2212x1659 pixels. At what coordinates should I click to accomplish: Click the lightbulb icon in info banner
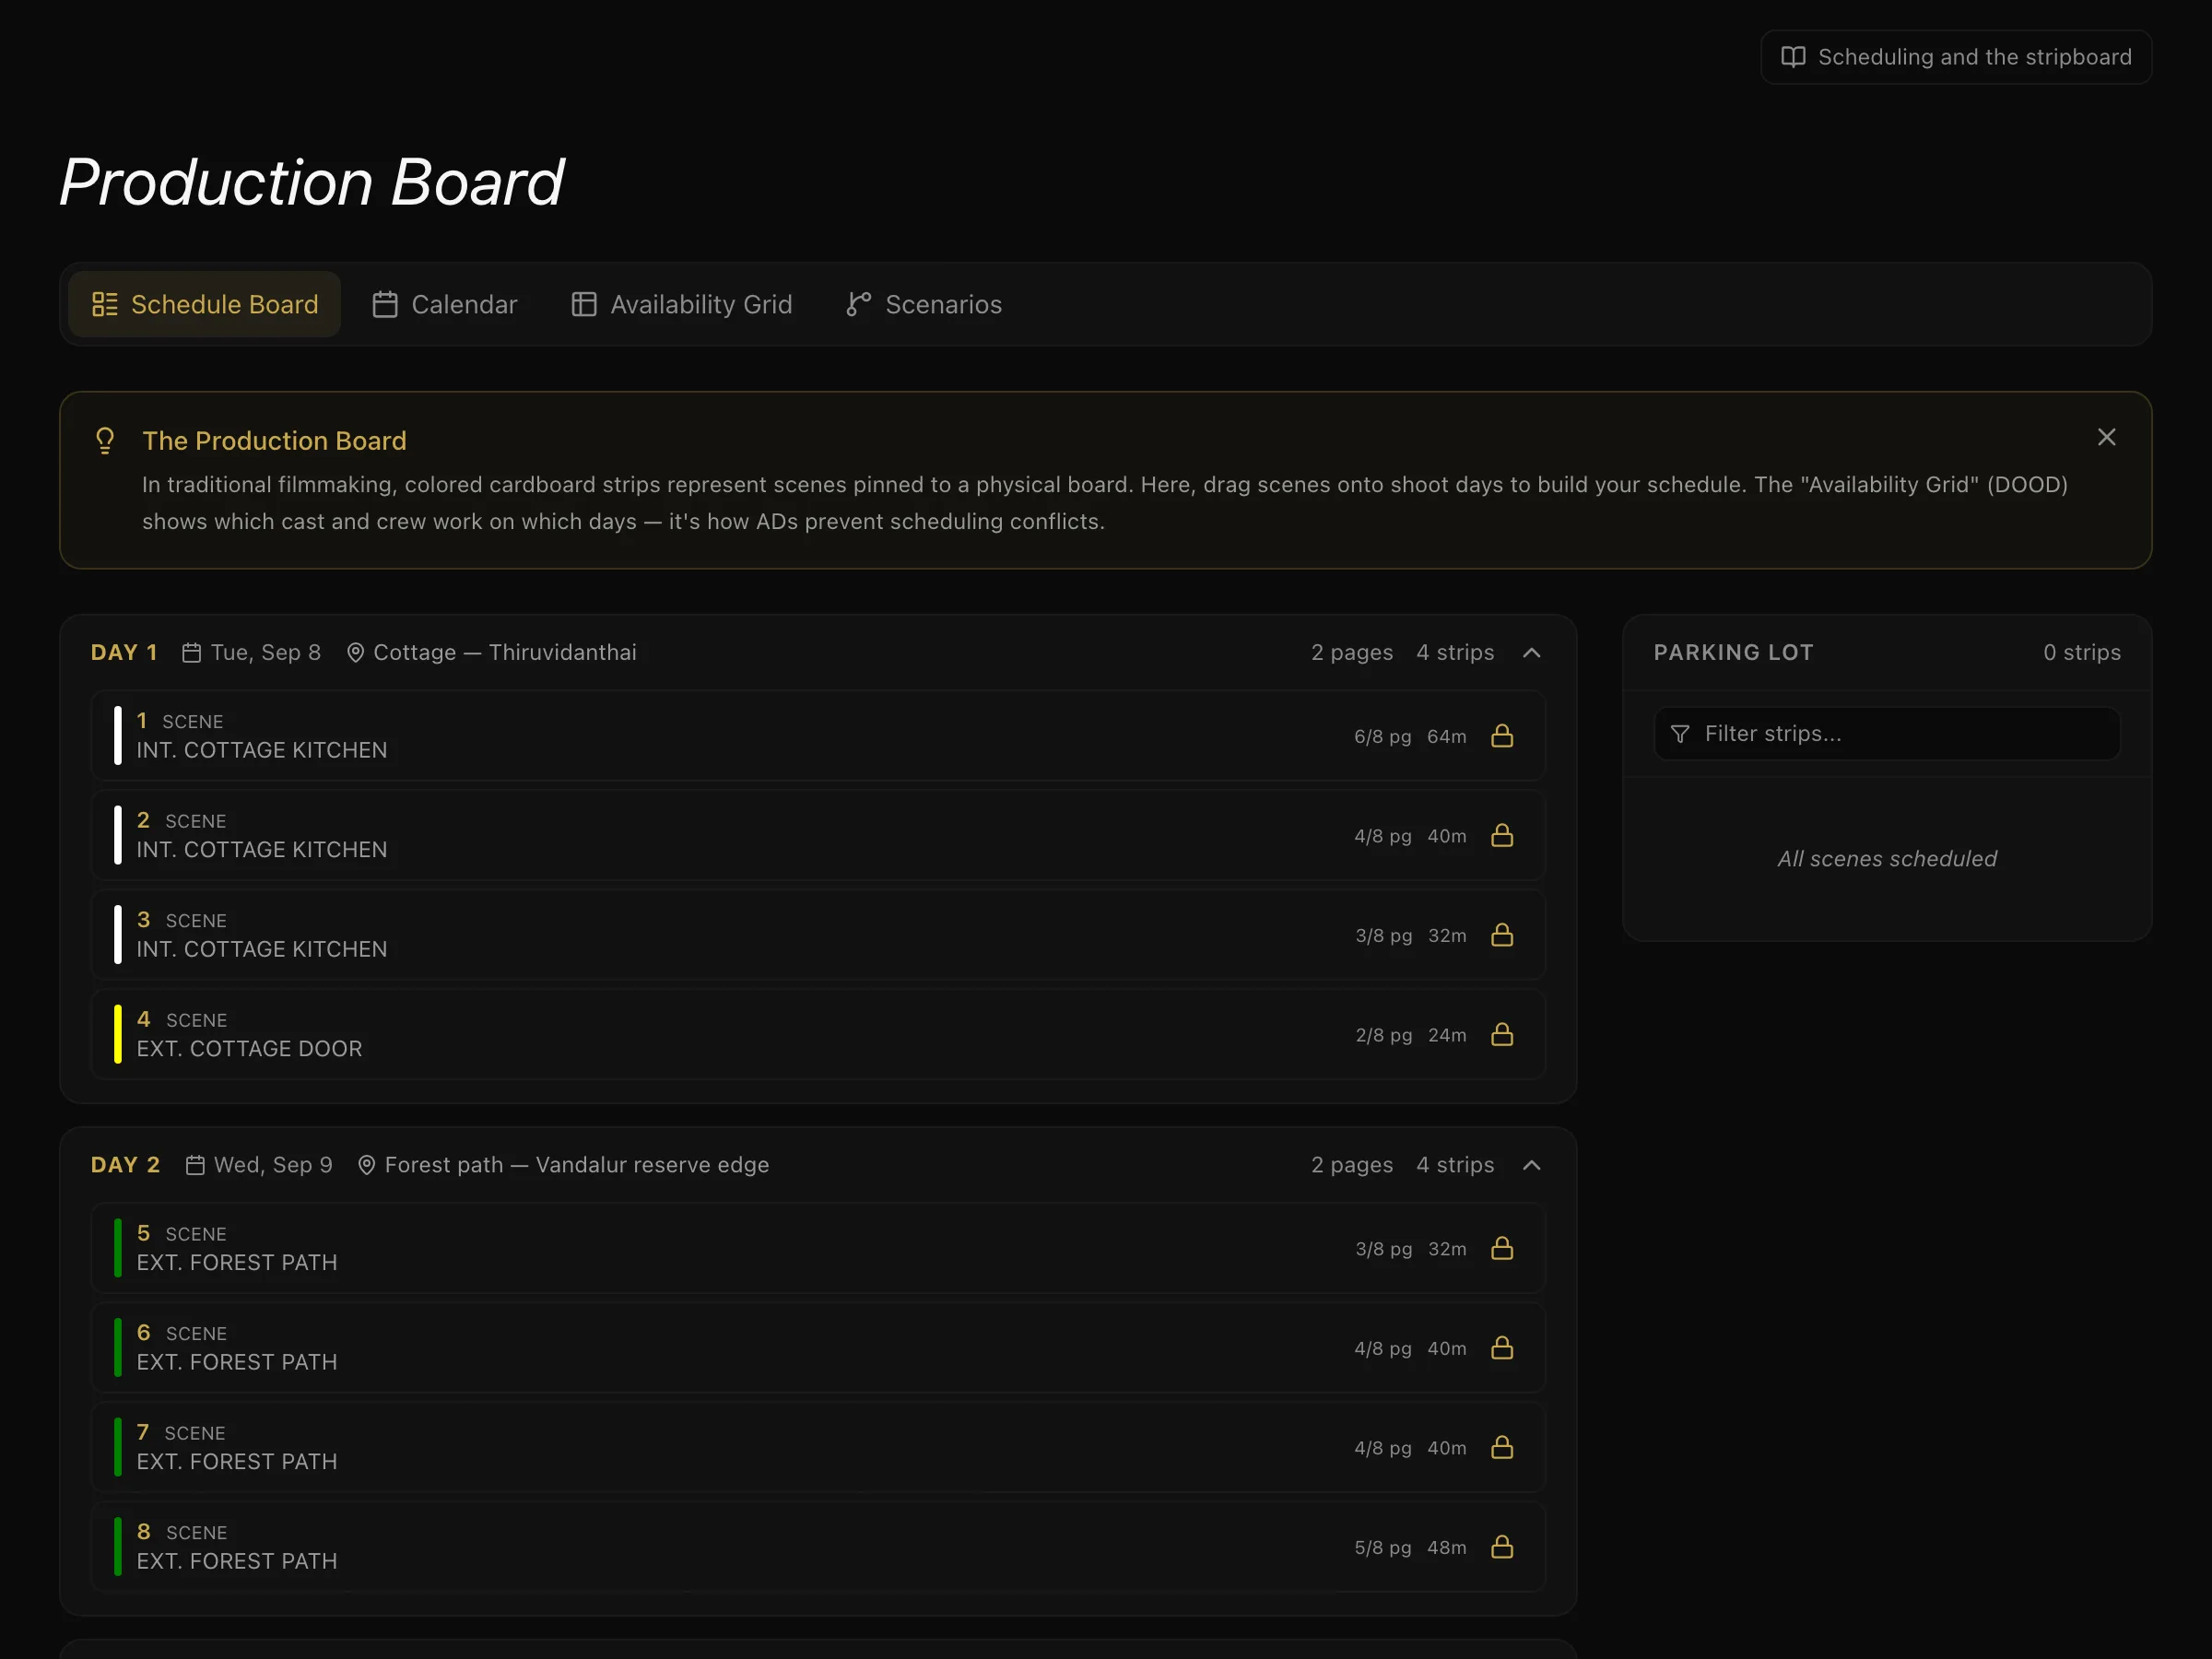105,441
